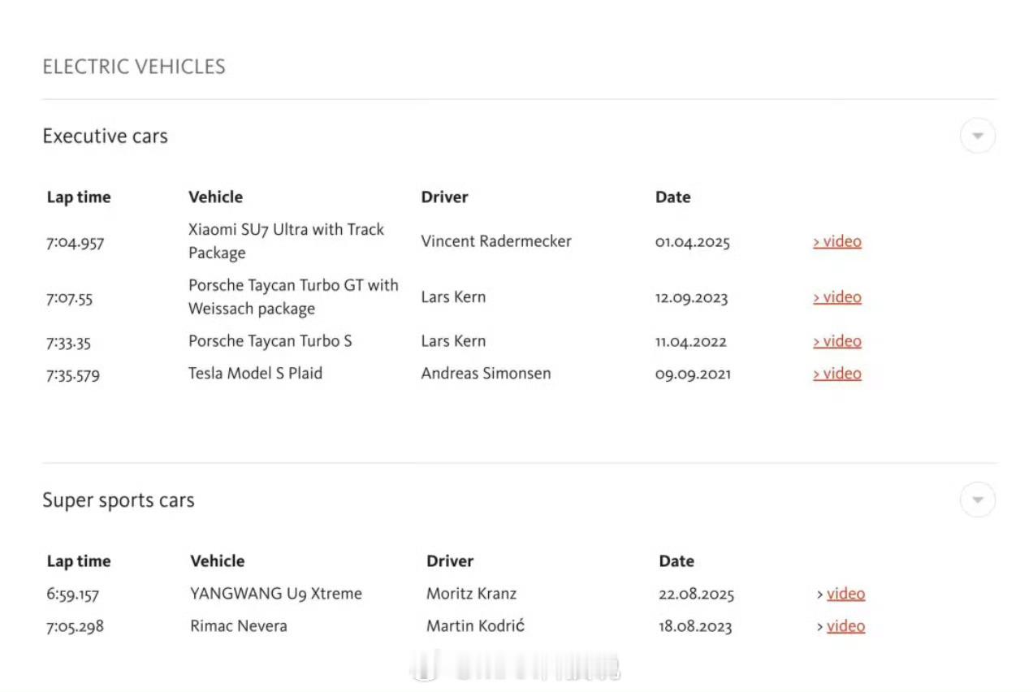Open video link for Taycan Turbo GT

coord(837,297)
